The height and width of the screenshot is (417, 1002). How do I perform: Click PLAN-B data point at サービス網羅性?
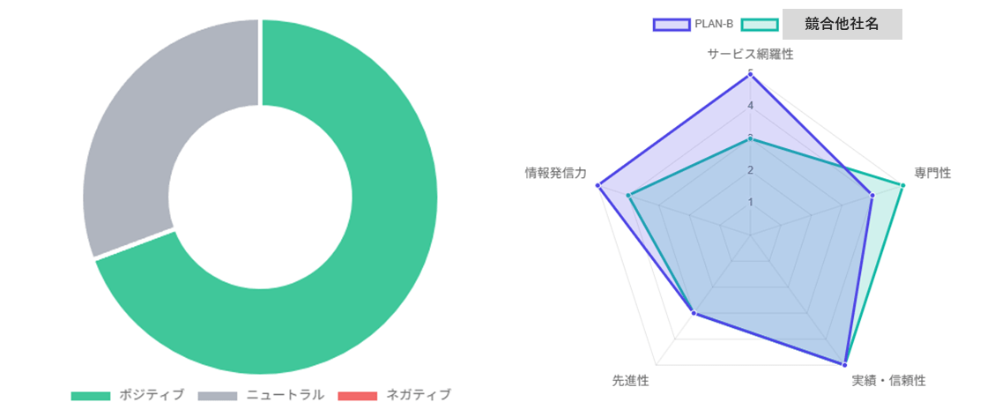[750, 74]
